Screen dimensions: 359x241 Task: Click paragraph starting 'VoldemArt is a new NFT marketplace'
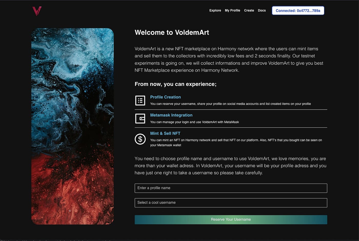click(x=229, y=59)
